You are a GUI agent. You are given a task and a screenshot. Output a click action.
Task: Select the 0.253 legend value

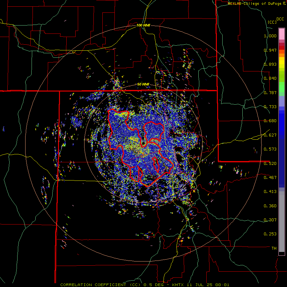[x=270, y=234]
